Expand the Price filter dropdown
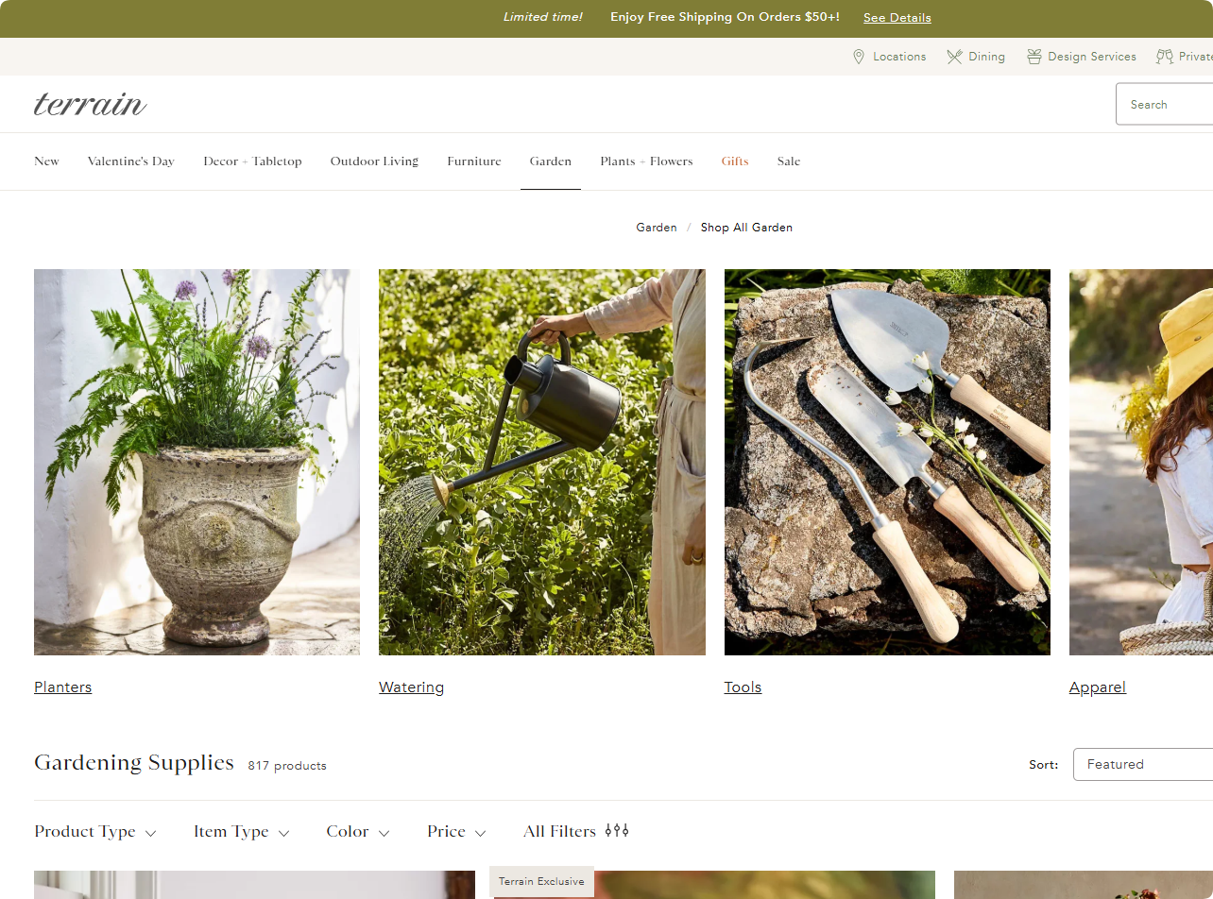Image resolution: width=1213 pixels, height=899 pixels. click(455, 832)
